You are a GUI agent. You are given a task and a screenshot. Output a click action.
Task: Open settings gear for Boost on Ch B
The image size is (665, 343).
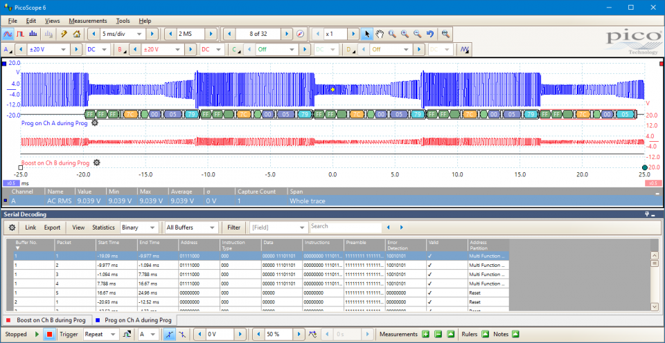click(x=96, y=163)
